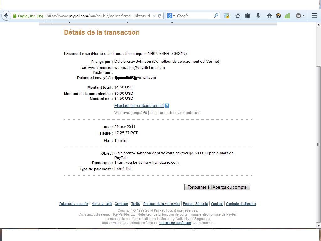The width and height of the screenshot is (321, 241).
Task: Open the Tarifs footer link
Action: 135,204
